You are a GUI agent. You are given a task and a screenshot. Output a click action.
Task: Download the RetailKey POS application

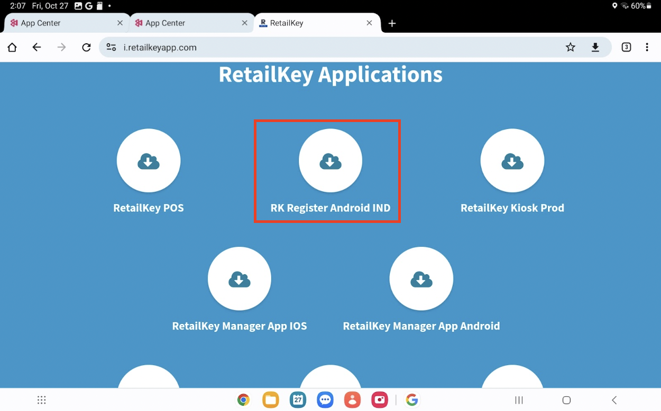149,161
